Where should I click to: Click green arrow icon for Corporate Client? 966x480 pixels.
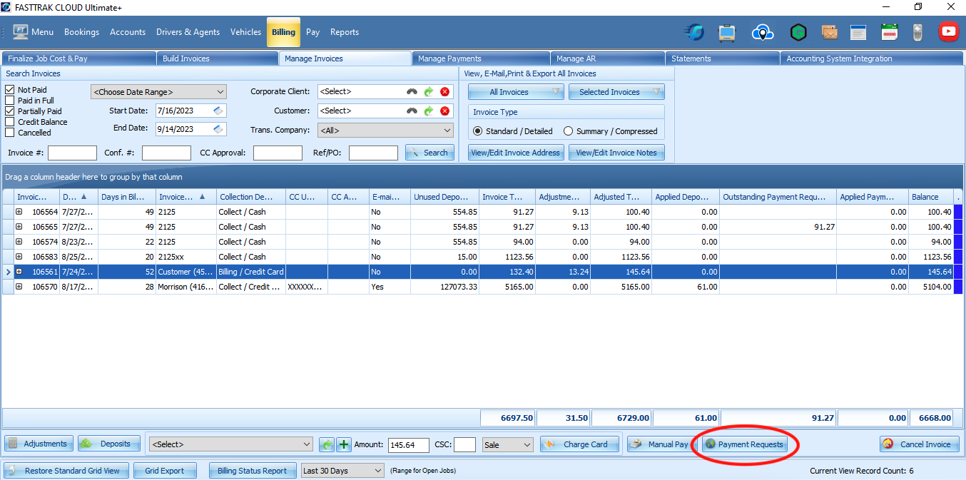point(428,91)
